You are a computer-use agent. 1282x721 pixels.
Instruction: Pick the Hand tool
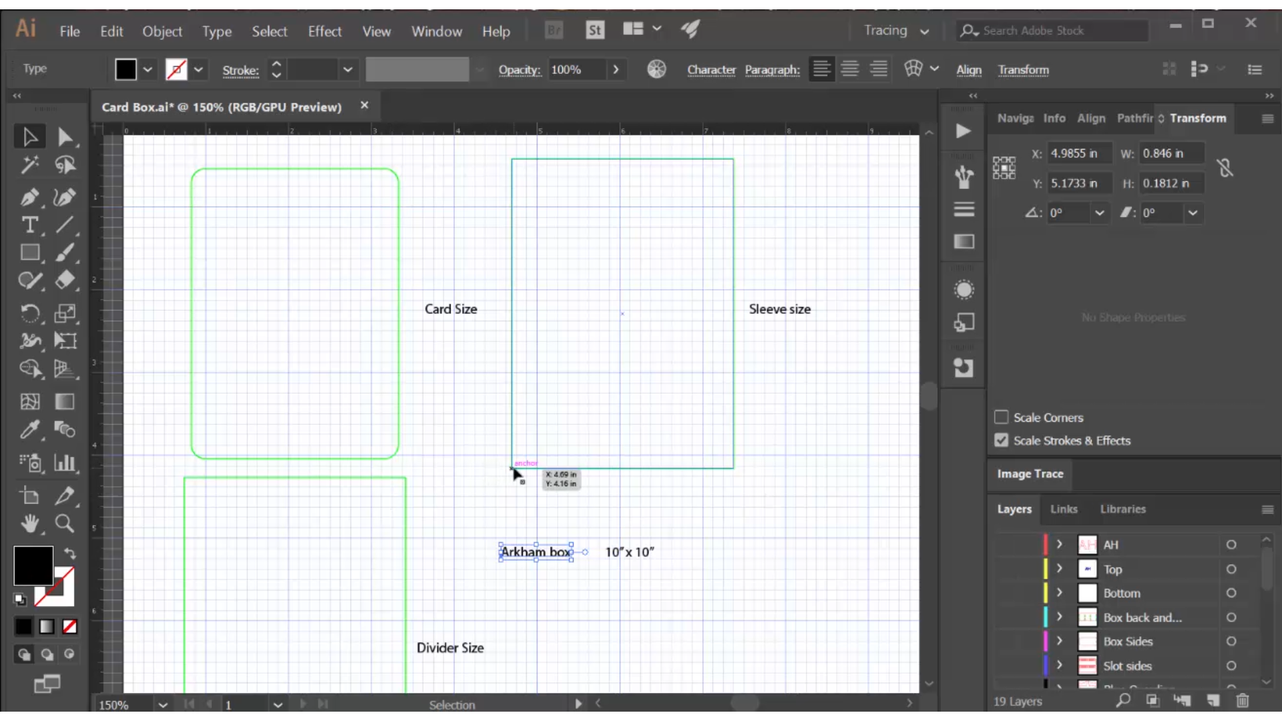pyautogui.click(x=29, y=525)
